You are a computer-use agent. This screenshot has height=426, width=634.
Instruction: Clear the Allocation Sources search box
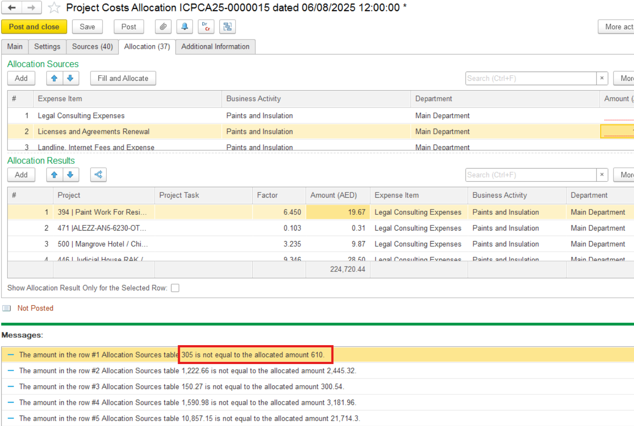602,78
